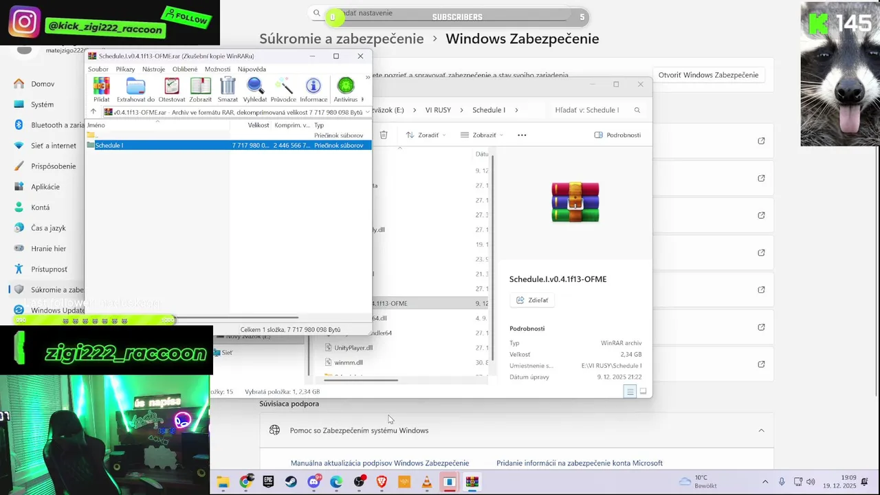Screen dimensions: 880x495
Task: Click Extrahovat do icon in WinRAR toolbar
Action: [135, 89]
